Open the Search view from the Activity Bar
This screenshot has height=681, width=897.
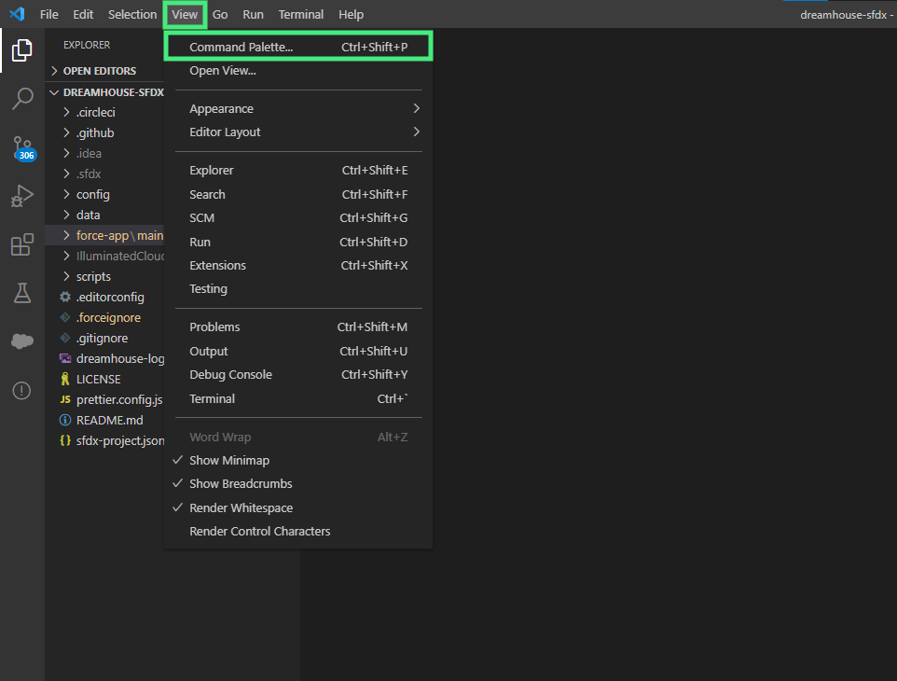tap(21, 99)
